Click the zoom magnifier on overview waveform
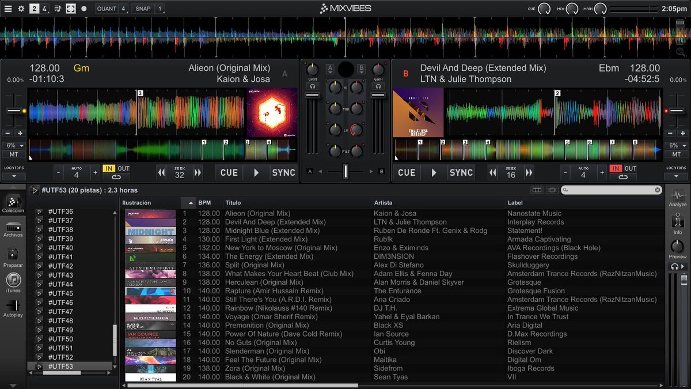 681,53
